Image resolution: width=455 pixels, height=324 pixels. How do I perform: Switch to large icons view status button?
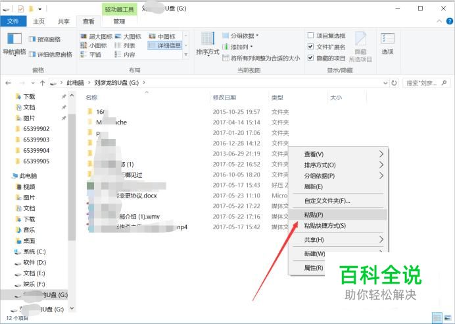pyautogui.click(x=447, y=317)
